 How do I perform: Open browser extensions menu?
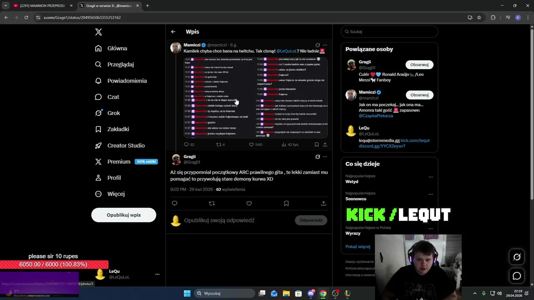(493, 17)
